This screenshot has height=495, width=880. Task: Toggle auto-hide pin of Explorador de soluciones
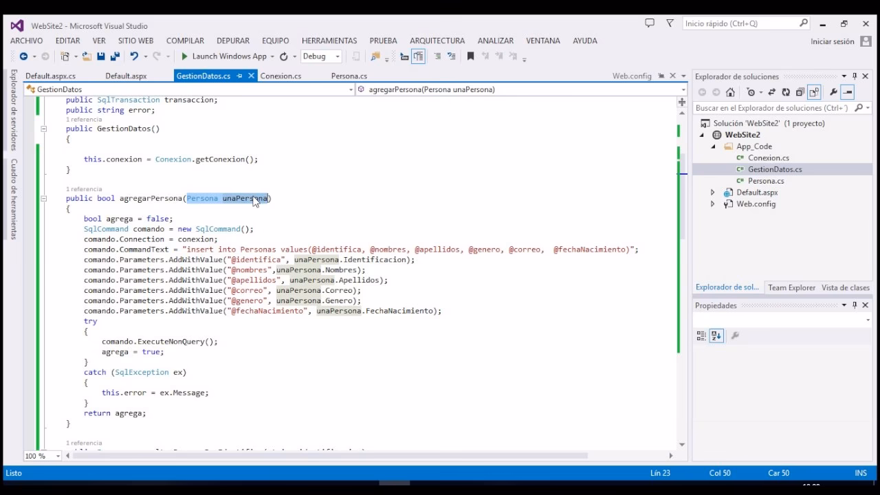click(855, 76)
